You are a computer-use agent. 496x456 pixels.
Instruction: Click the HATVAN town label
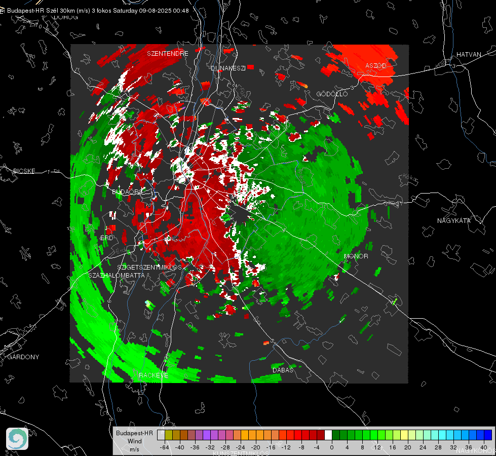[469, 54]
